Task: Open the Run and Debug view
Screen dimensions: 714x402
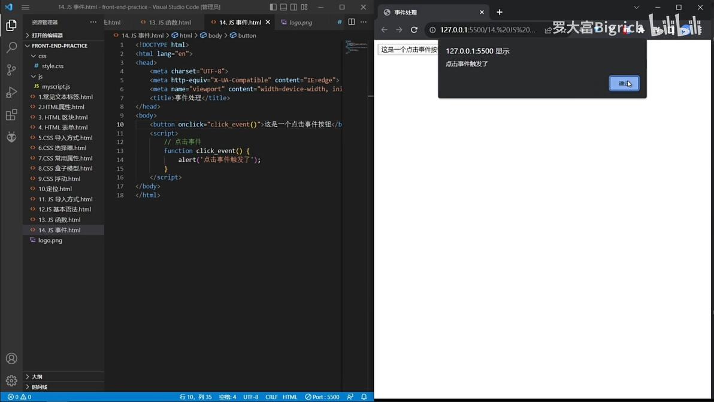Action: pyautogui.click(x=11, y=92)
